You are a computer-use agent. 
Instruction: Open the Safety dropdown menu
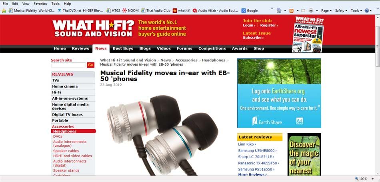point(341,11)
